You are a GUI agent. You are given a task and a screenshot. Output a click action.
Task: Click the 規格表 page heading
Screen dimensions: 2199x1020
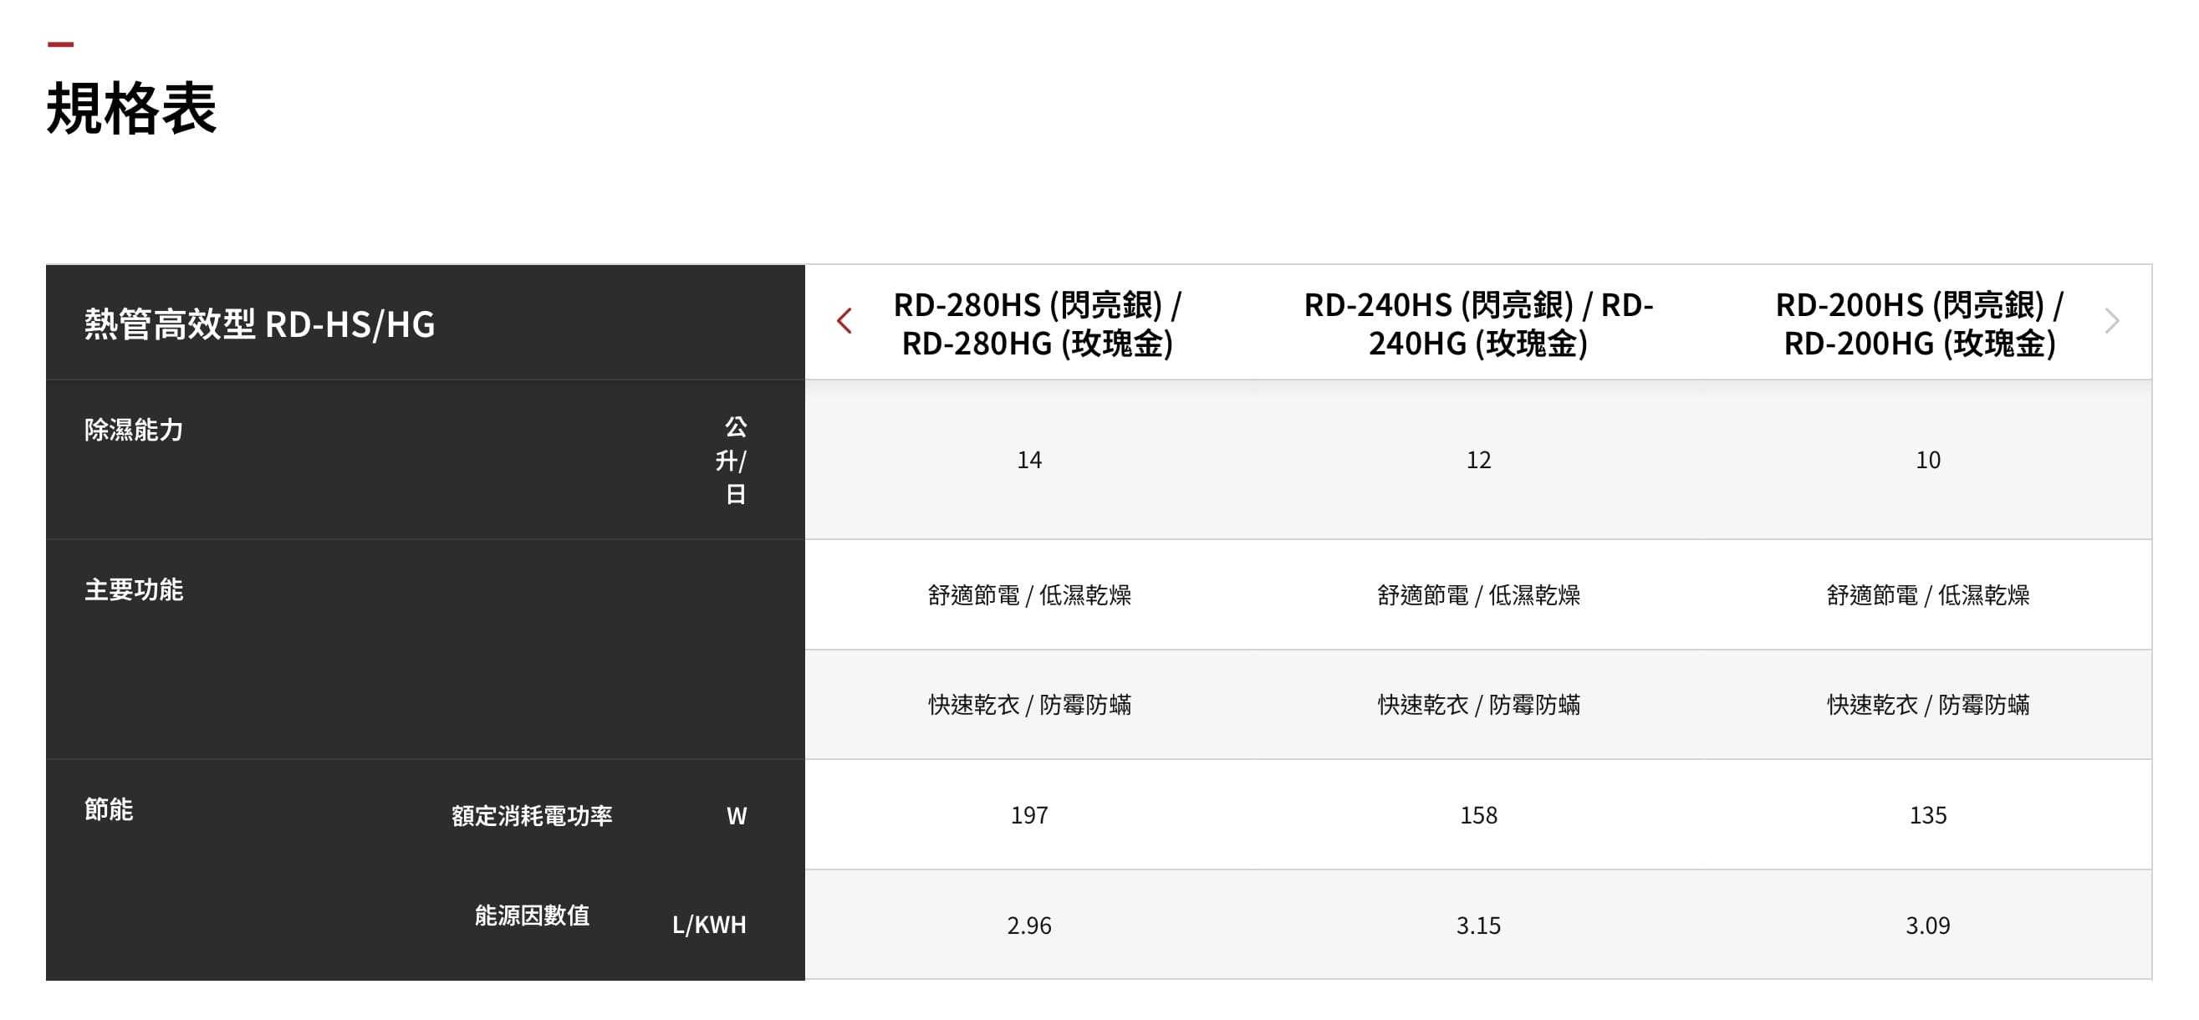coord(131,109)
